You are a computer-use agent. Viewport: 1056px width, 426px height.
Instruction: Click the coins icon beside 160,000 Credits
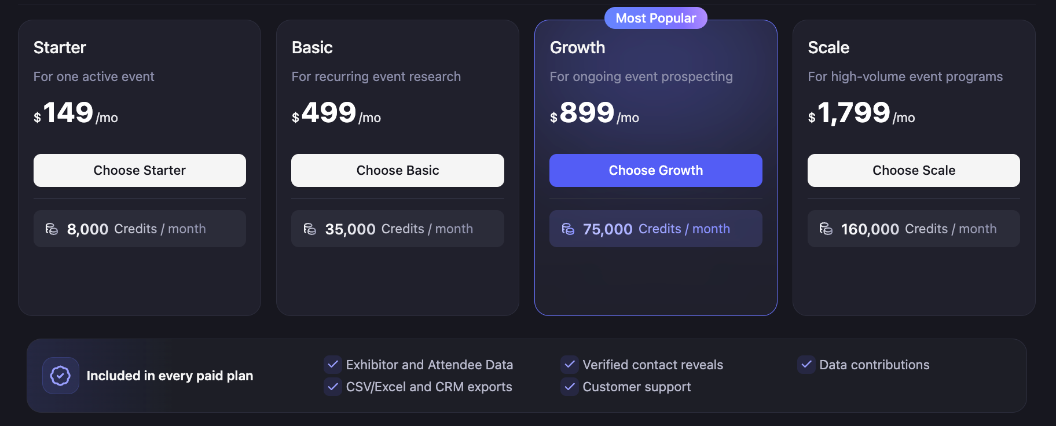click(826, 229)
